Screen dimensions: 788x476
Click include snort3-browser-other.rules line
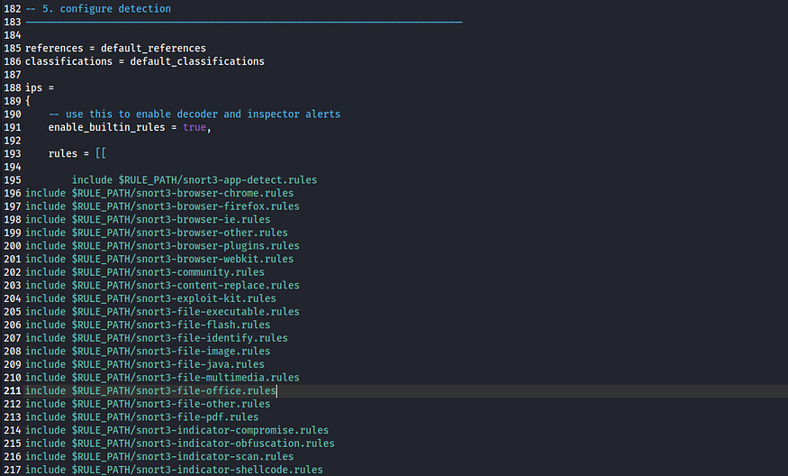coord(157,233)
